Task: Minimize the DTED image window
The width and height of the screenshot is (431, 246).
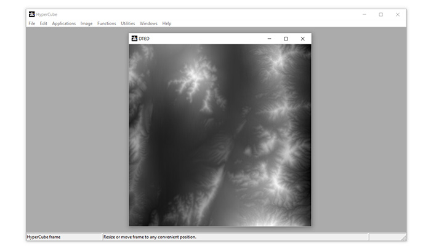Action: (269, 39)
